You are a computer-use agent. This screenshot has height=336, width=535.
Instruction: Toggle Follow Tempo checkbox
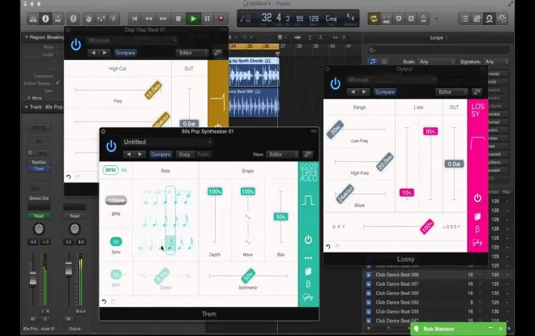[58, 83]
